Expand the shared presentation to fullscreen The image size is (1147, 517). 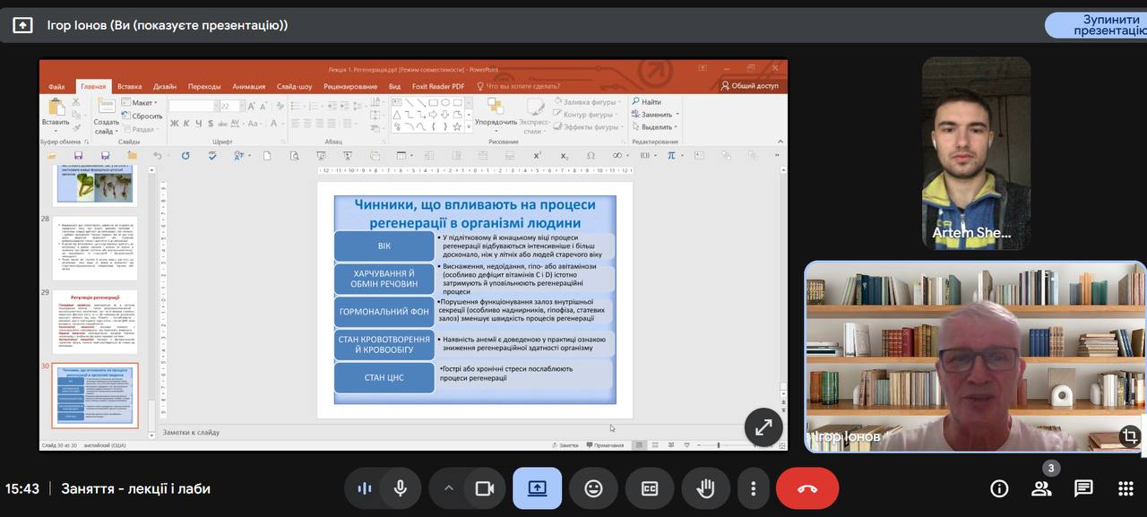[x=763, y=428]
